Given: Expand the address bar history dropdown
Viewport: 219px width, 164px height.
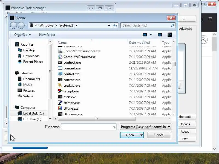Looking at the screenshot, I should (x=109, y=25).
